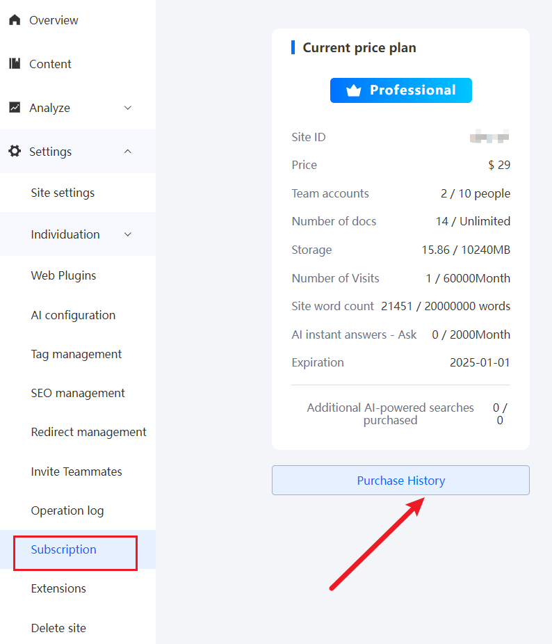
Task: Click the home icon next to Overview
Action: [15, 19]
